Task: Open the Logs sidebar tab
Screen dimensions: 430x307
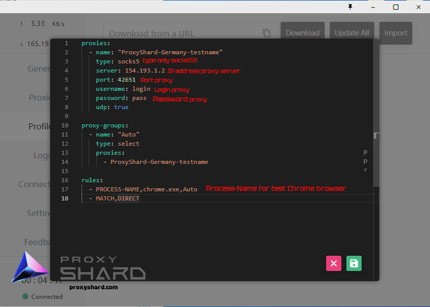Action: click(42, 155)
